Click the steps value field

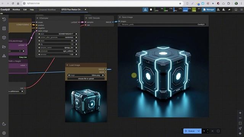pyautogui.click(x=58, y=41)
